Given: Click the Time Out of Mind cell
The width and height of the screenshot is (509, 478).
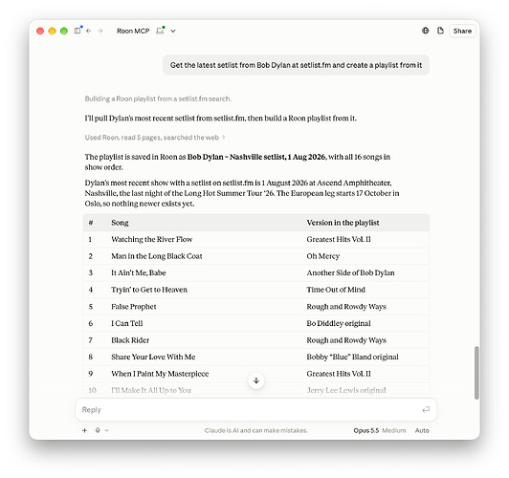Looking at the screenshot, I should coord(336,290).
